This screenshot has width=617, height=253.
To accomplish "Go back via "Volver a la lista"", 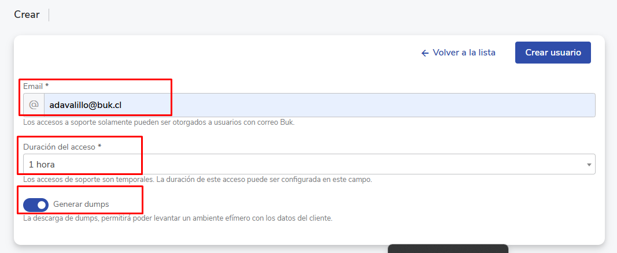I will [x=464, y=53].
